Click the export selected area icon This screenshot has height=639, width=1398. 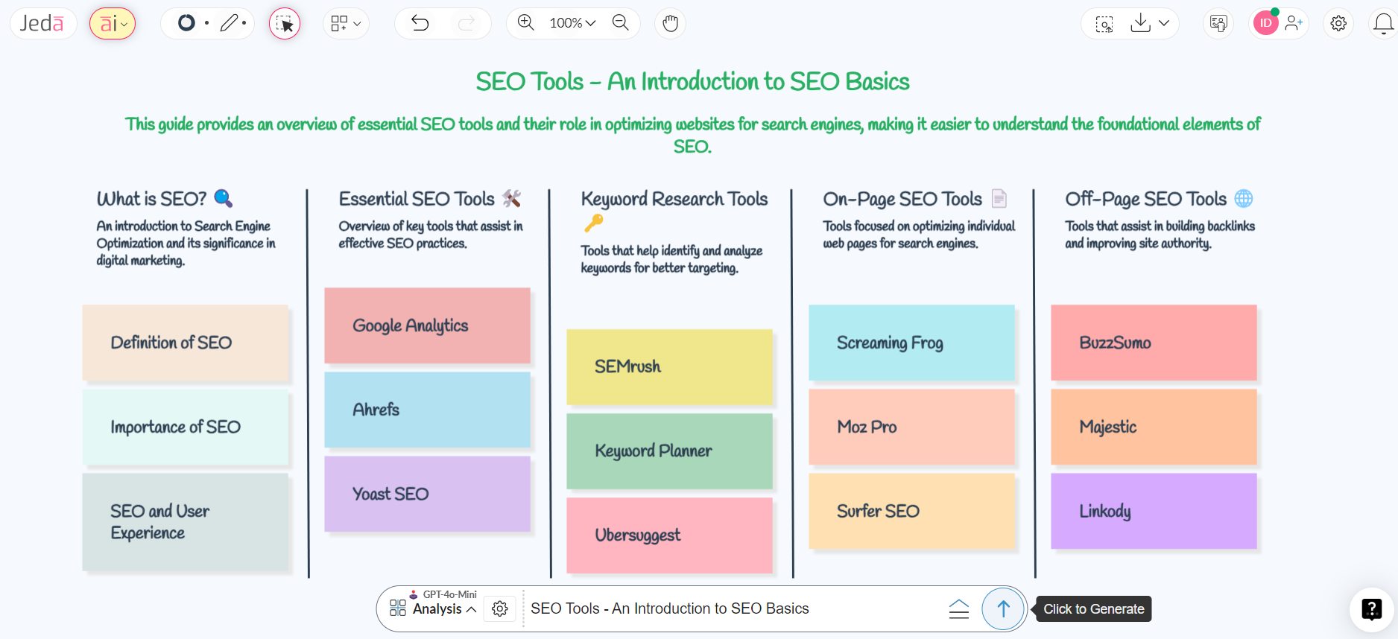click(1104, 24)
